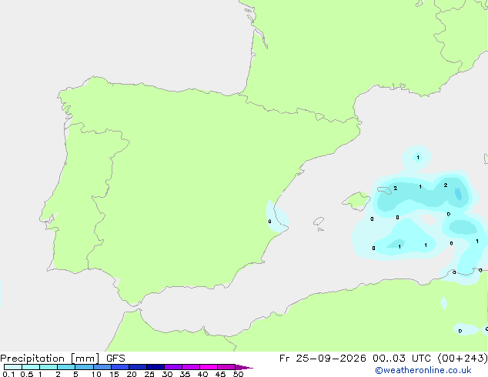Click the purple over-50 legend arrow tip
This screenshot has height=377, width=488.
pos(244,367)
